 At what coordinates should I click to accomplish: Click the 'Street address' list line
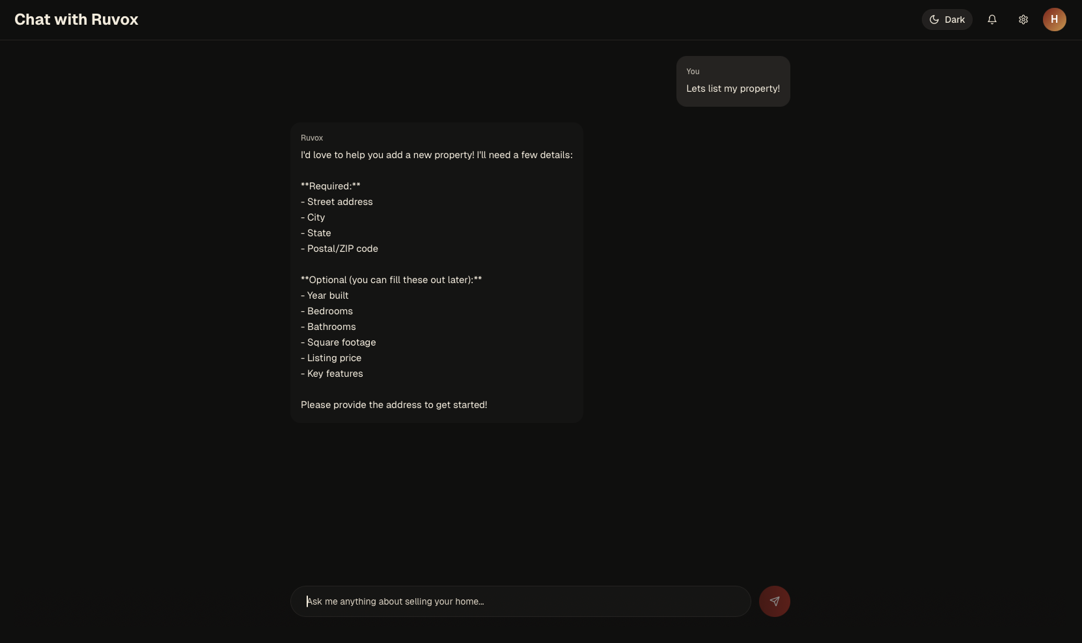(337, 202)
